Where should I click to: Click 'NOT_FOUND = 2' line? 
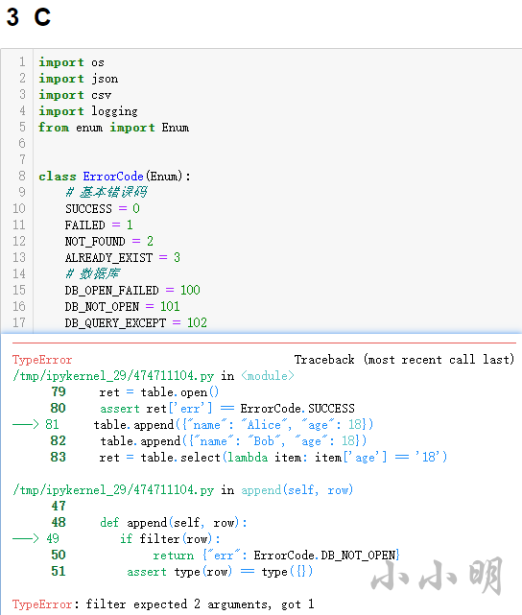tap(109, 241)
